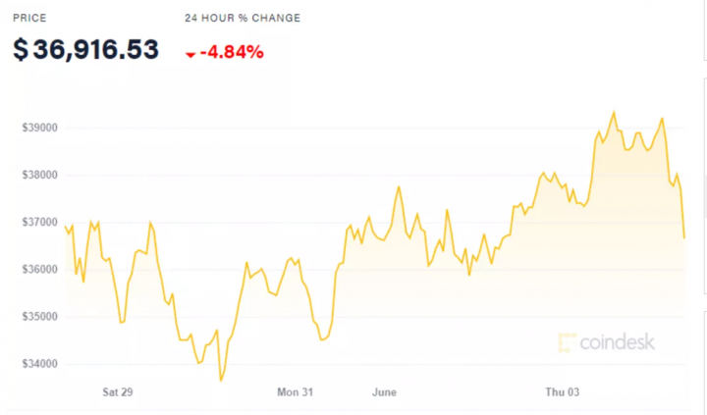This screenshot has height=415, width=707.
Task: Click the $34000 y-axis label
Action: 40,364
